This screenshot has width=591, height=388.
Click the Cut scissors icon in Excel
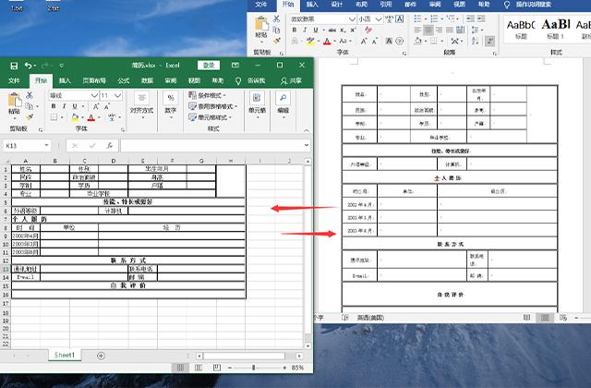[30, 95]
